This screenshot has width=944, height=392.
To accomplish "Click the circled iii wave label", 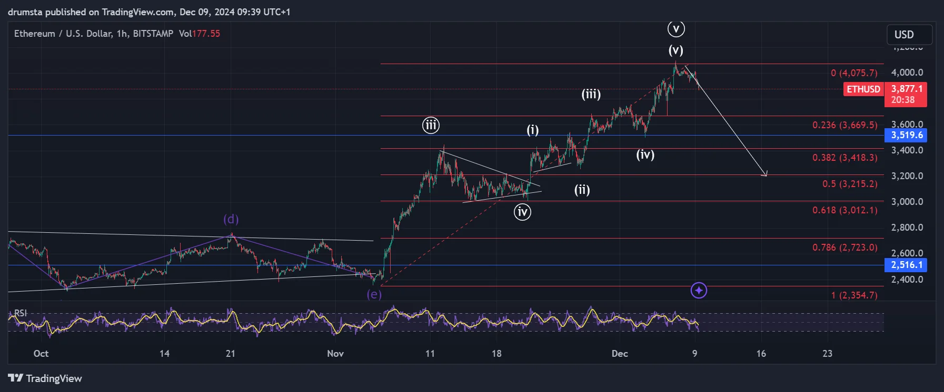I will click(431, 125).
